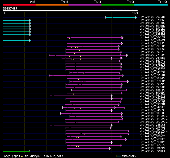Image resolution: width=170 pixels, height=158 pixels.
Task: Select the UniRef100_A2VMQ1 label
Action: (x=152, y=102)
